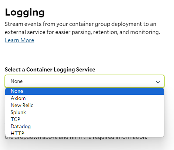
Task: Click the None value in the select field
Action: click(17, 81)
